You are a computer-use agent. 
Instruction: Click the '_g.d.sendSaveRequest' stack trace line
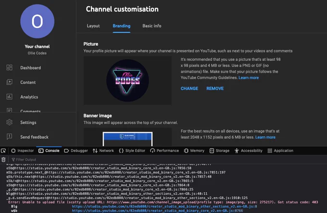coord(127,198)
